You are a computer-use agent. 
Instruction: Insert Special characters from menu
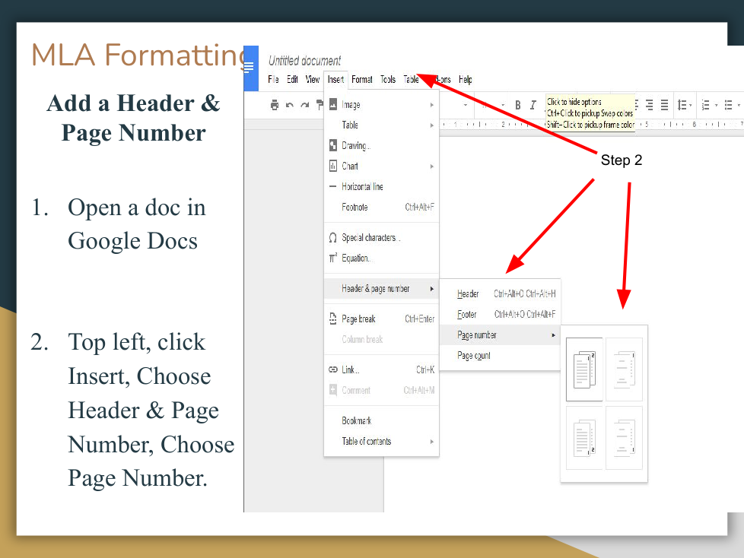coord(370,238)
